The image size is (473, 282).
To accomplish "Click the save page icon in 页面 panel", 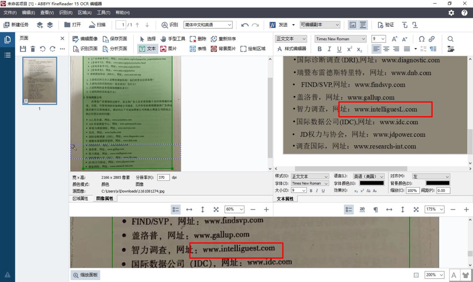I will 23,49.
